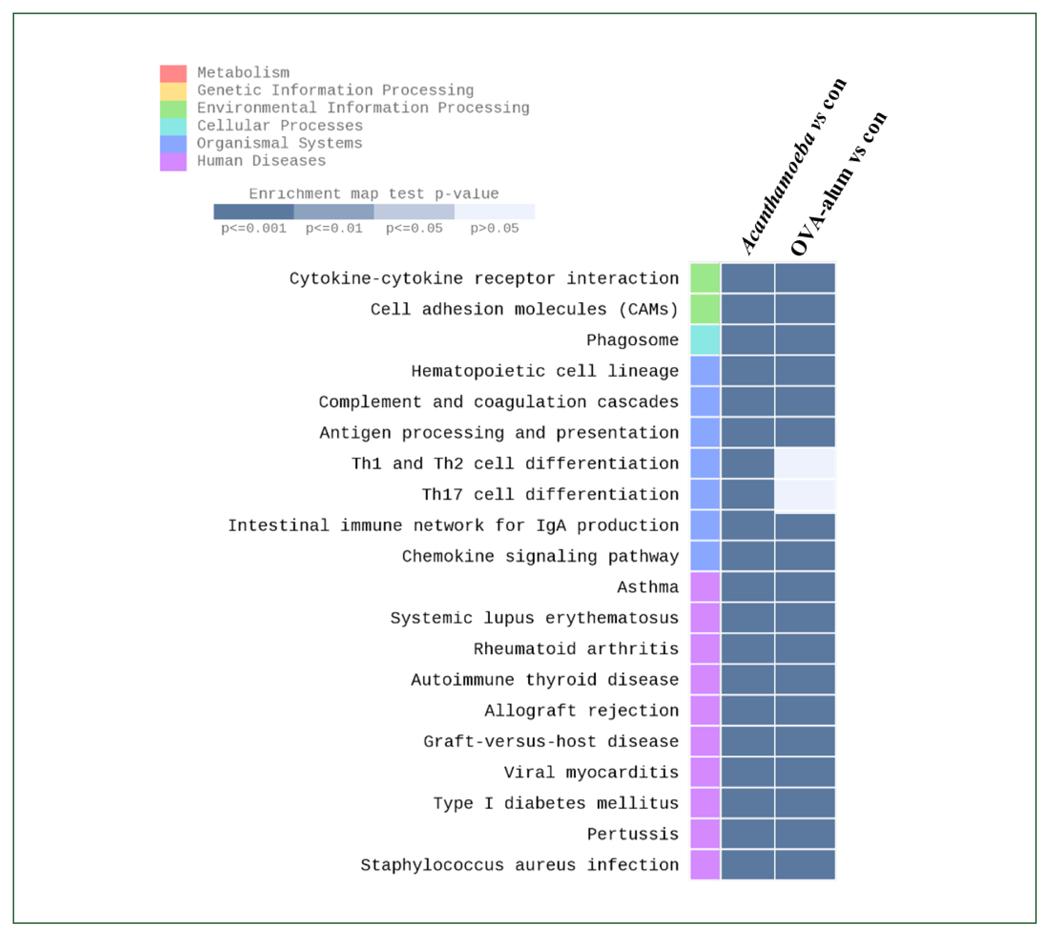Click the light OVA-alum cell for Th17 cell differentiation
Image resolution: width=1050 pixels, height=937 pixels.
pos(805,495)
